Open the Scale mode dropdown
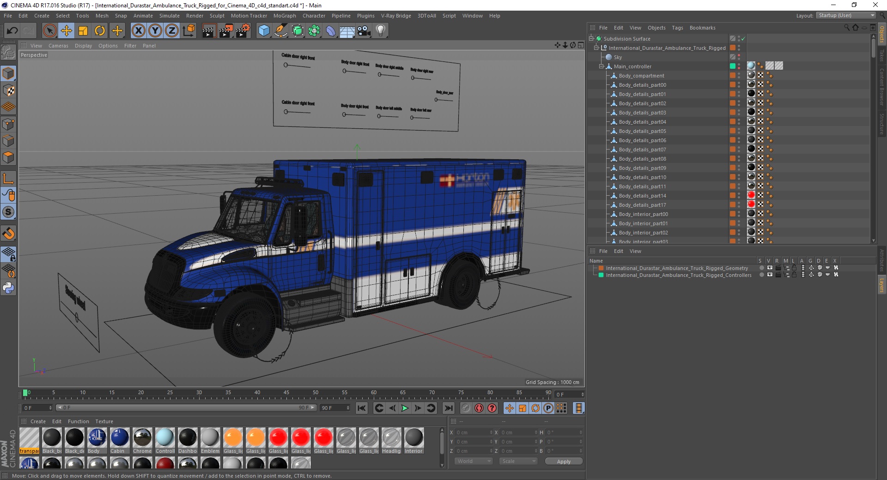The image size is (887, 480). coord(518,461)
